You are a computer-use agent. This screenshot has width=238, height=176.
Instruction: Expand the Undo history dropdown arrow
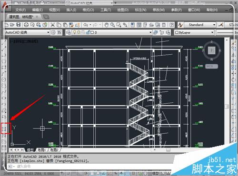pos(90,25)
